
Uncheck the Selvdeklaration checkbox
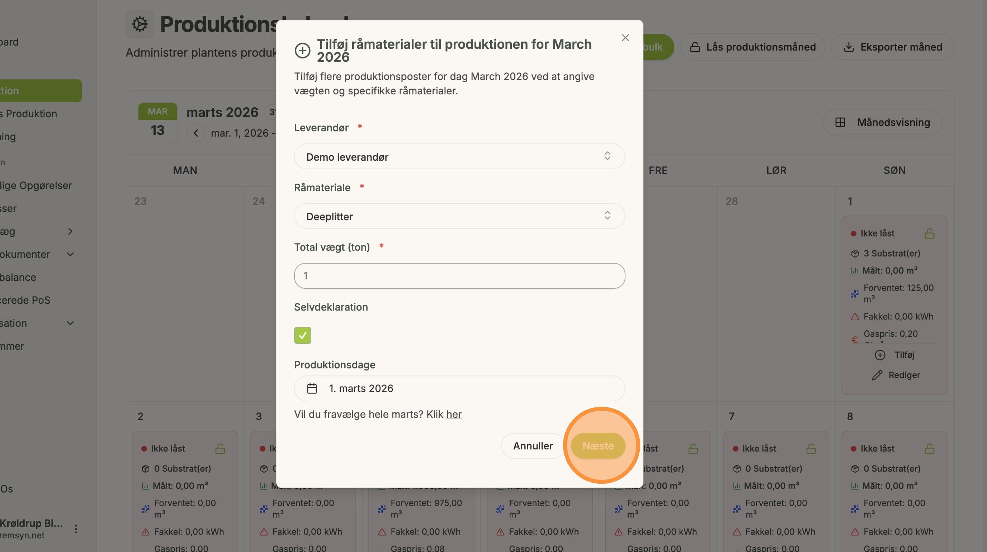(x=303, y=335)
